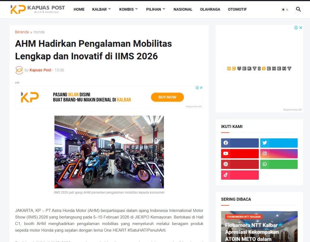Open the WhatsApp follow button

279,164
